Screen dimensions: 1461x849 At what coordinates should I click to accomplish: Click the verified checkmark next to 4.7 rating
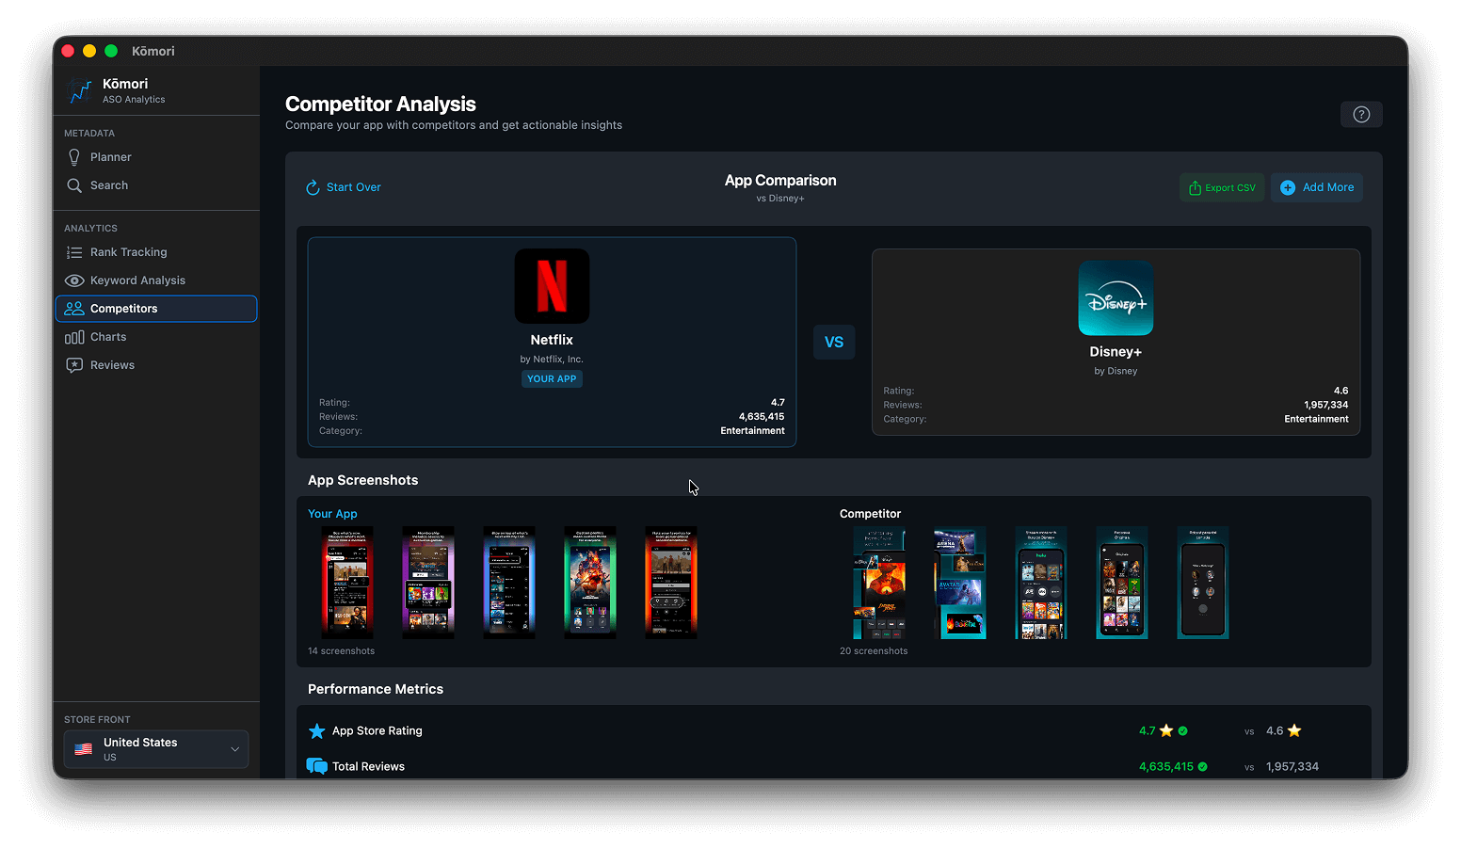1184,729
